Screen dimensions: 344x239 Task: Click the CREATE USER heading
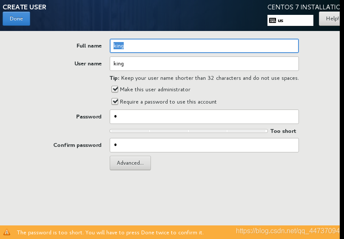[x=24, y=7]
